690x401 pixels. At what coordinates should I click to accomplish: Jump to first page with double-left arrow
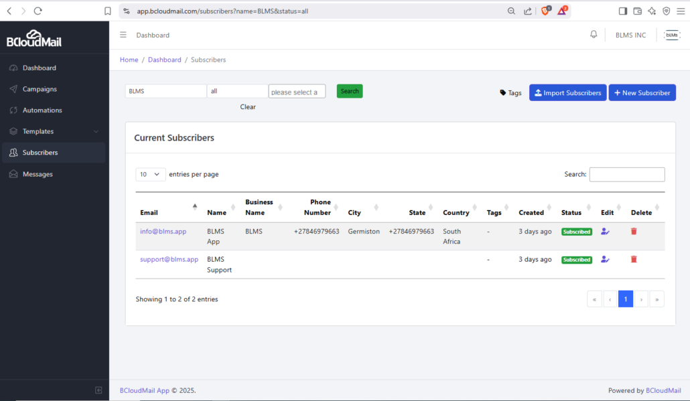click(x=594, y=299)
